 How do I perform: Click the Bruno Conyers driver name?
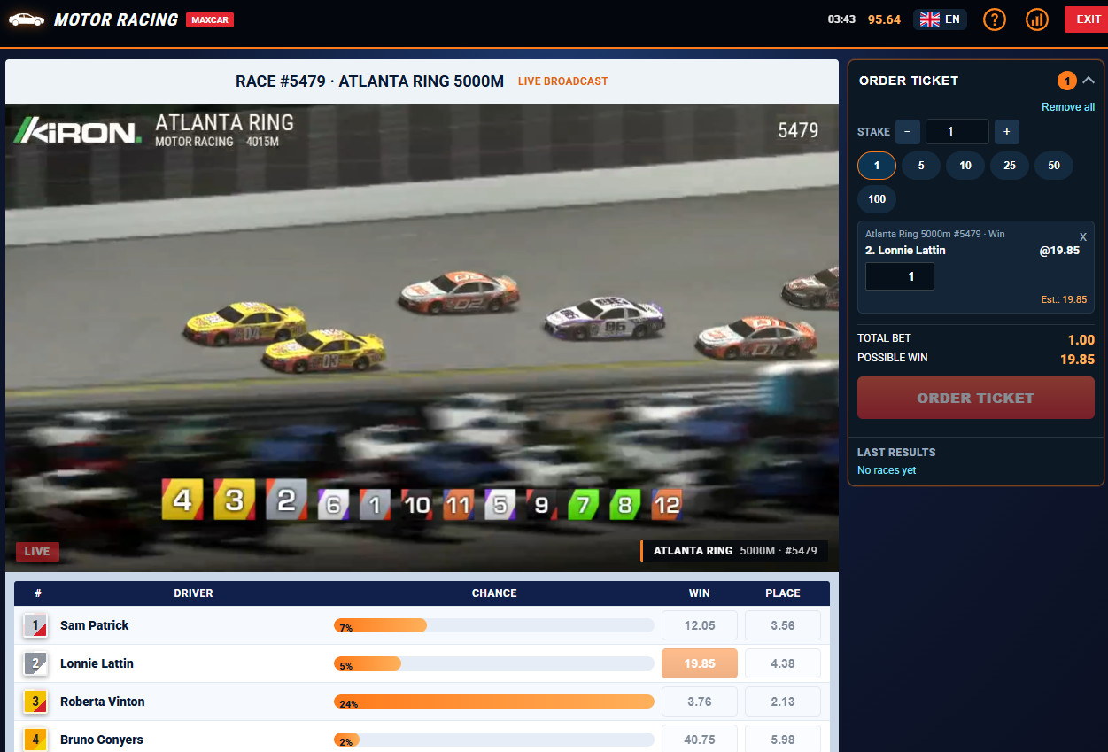(x=101, y=740)
